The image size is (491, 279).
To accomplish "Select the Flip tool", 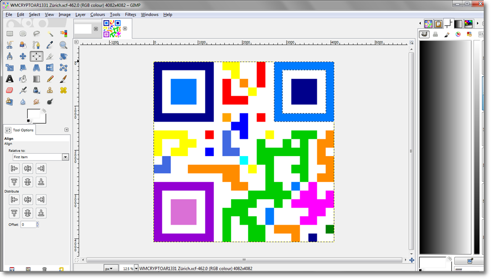I will [x=50, y=68].
